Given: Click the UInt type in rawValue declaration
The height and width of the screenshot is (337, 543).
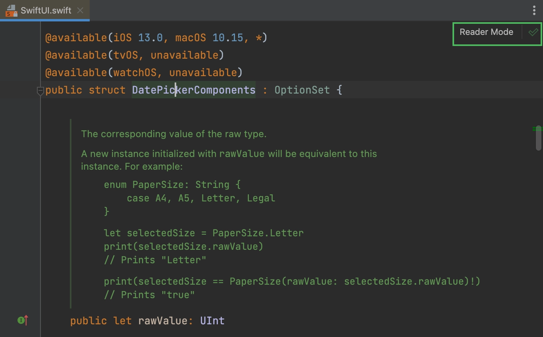Looking at the screenshot, I should click(x=212, y=320).
